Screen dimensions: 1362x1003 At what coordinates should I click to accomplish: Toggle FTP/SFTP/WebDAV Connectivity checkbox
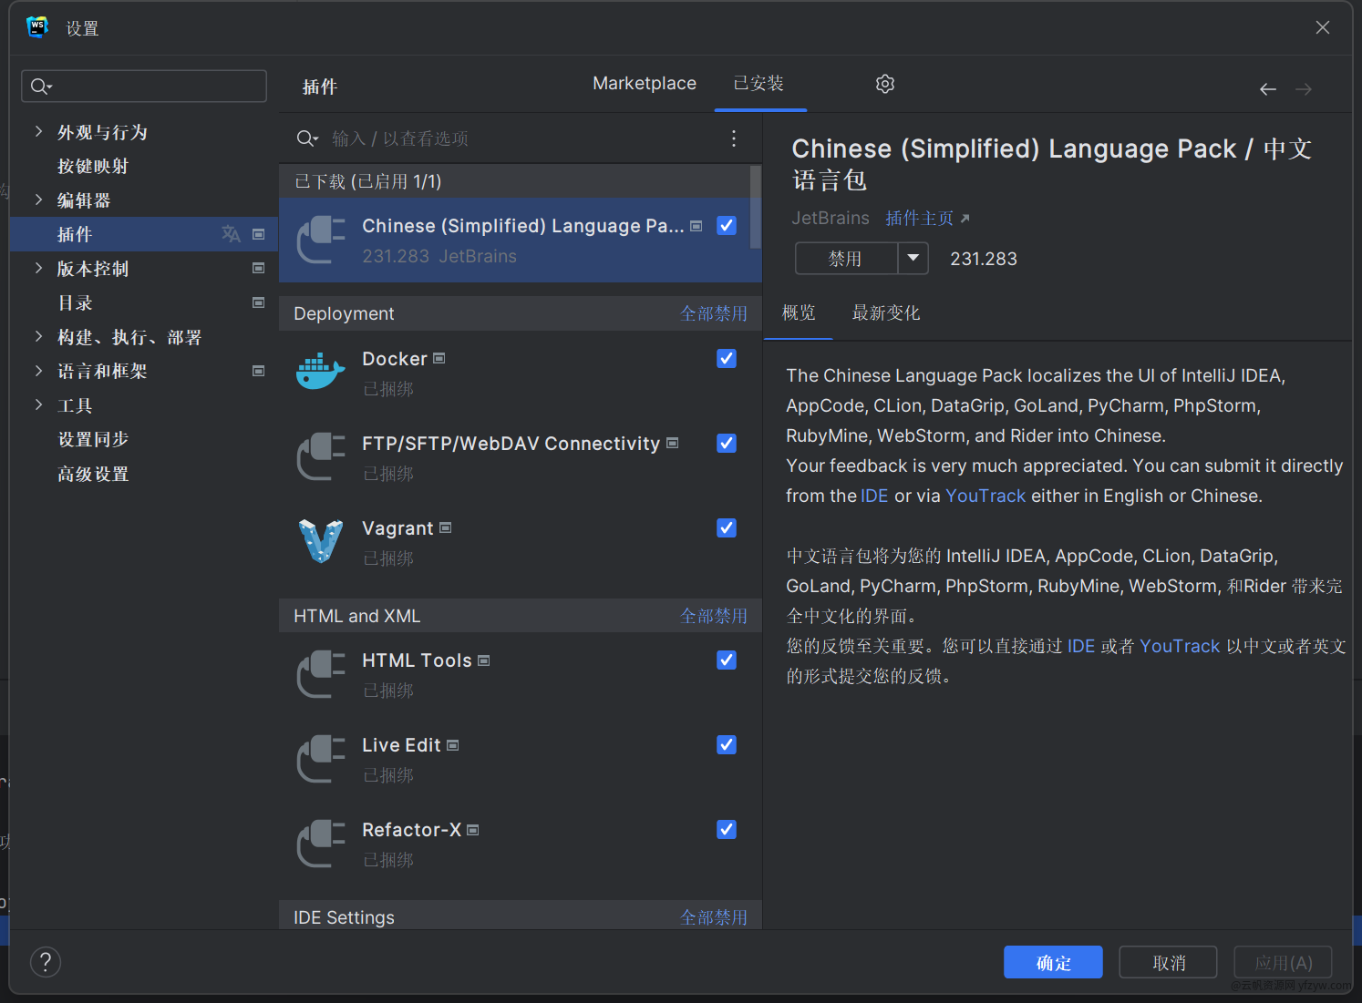pyautogui.click(x=727, y=443)
